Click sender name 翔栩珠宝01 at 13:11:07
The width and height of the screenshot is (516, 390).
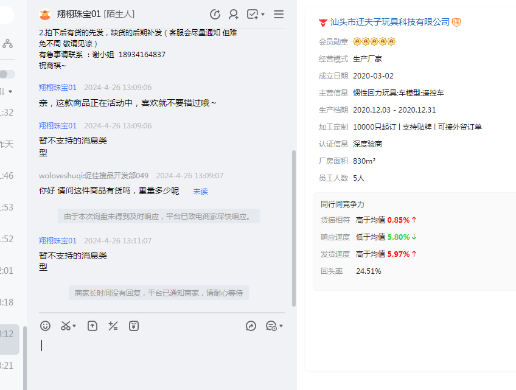58,240
